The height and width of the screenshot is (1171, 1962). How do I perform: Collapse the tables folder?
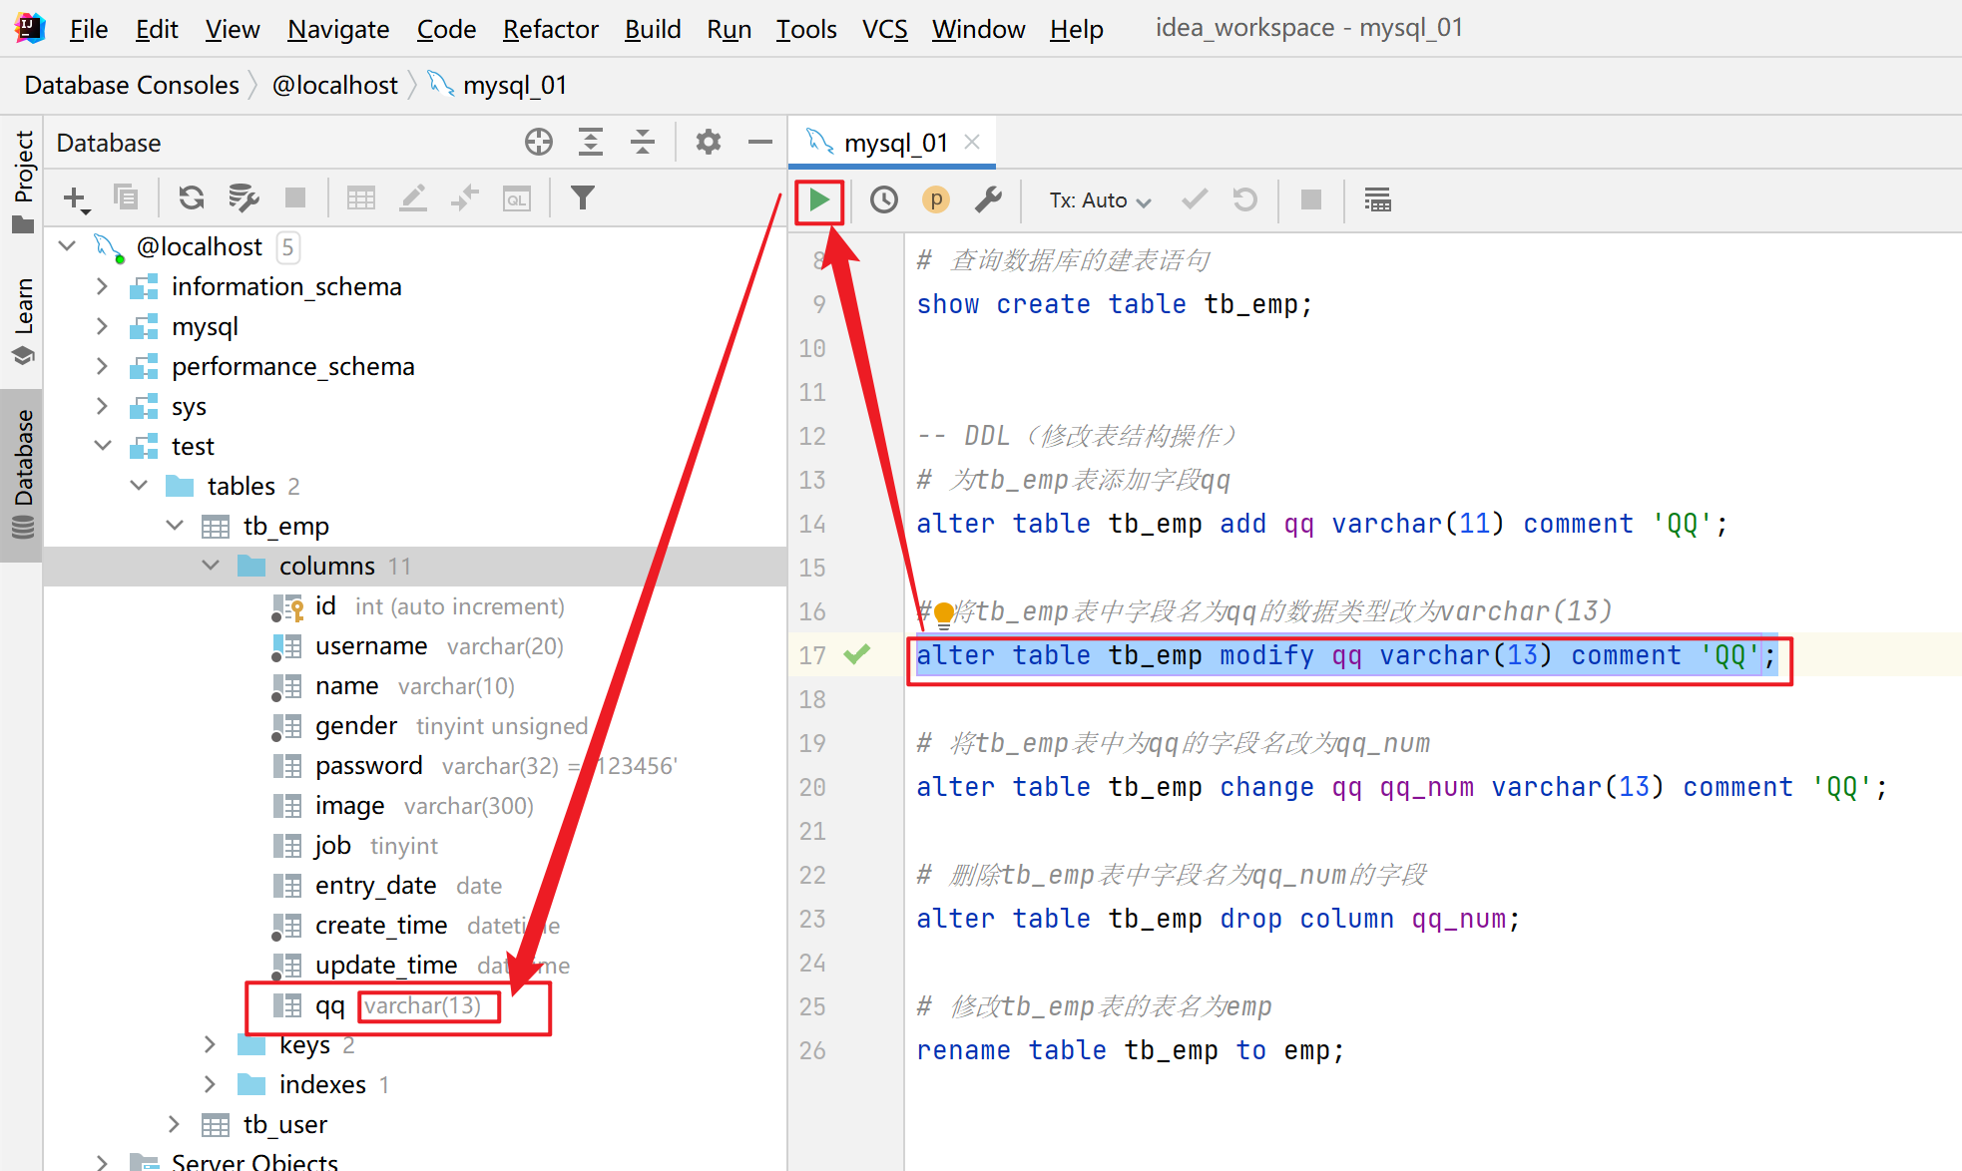(x=139, y=486)
